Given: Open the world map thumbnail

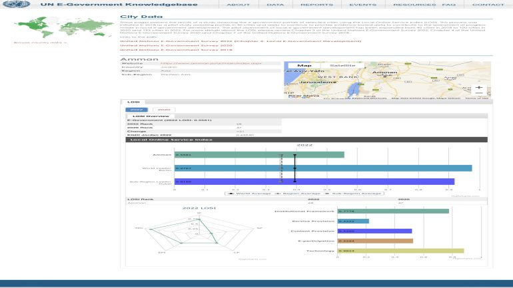Looking at the screenshot, I should (x=65, y=27).
